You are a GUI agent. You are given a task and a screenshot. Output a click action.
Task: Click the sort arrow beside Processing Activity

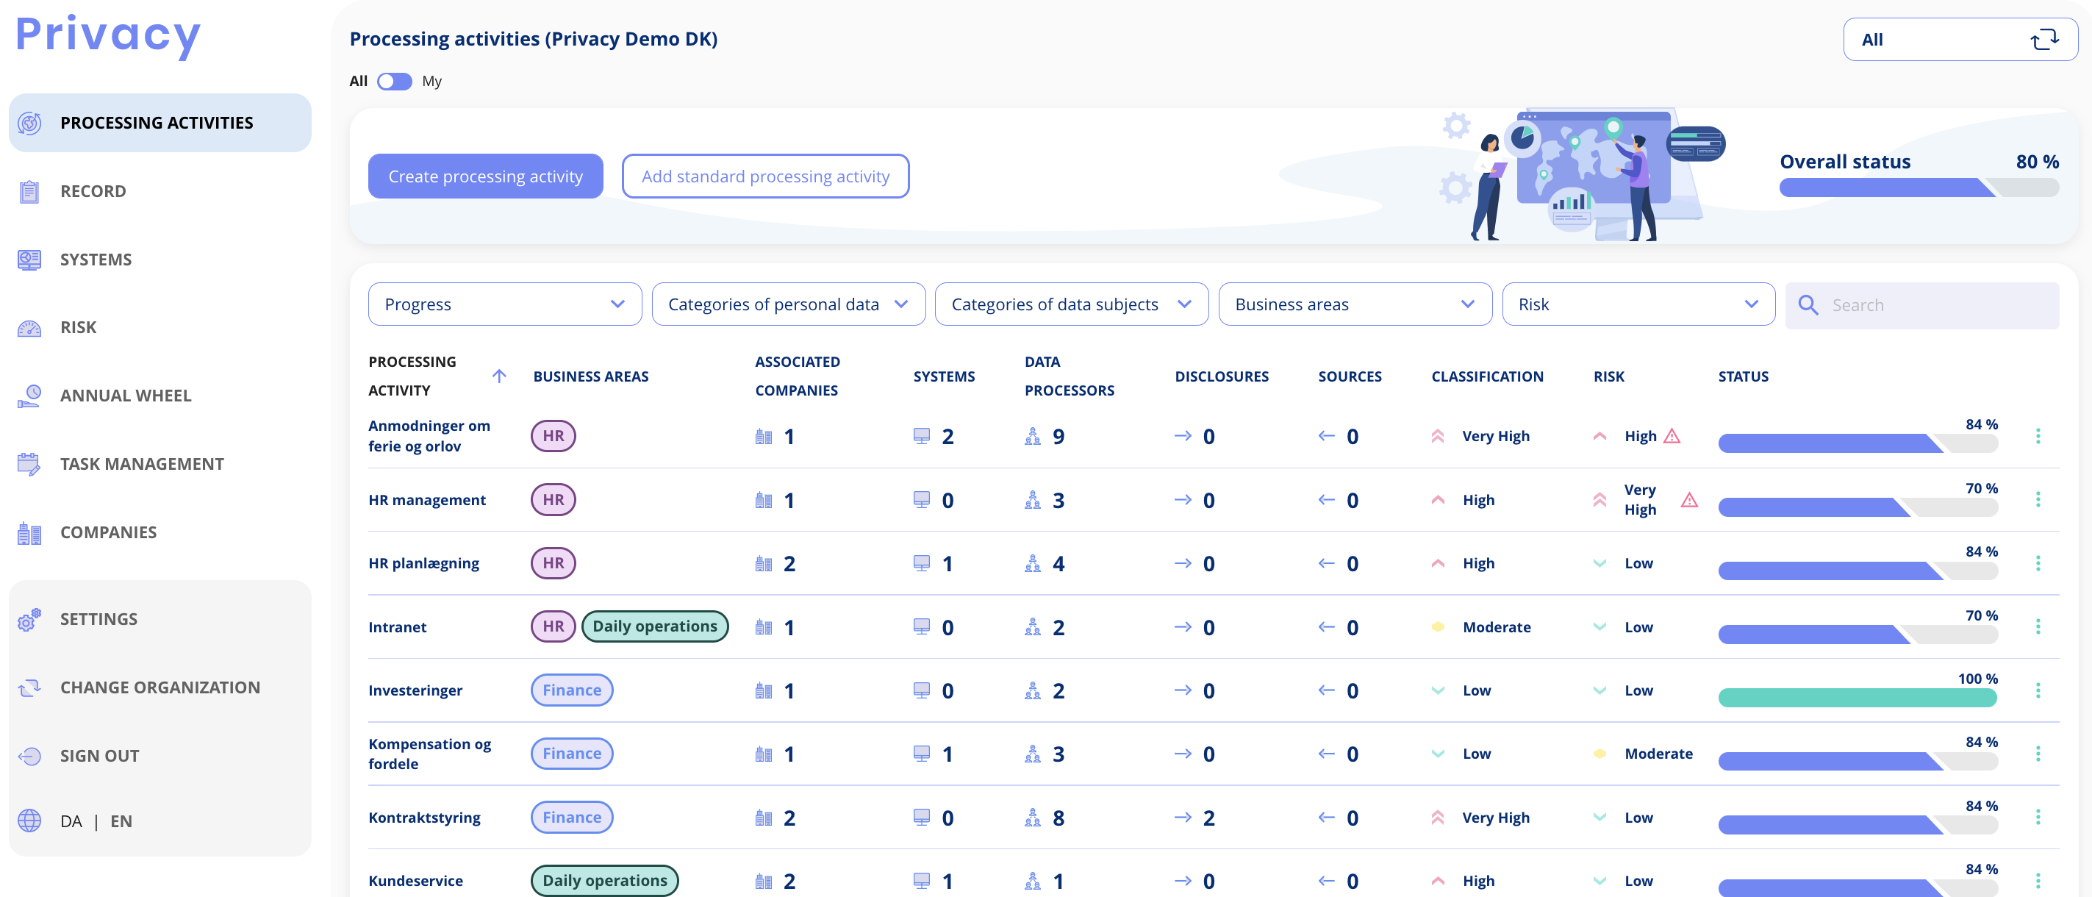pyautogui.click(x=499, y=376)
